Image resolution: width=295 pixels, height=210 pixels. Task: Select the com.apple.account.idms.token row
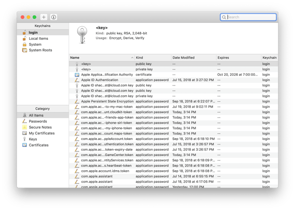(174, 171)
